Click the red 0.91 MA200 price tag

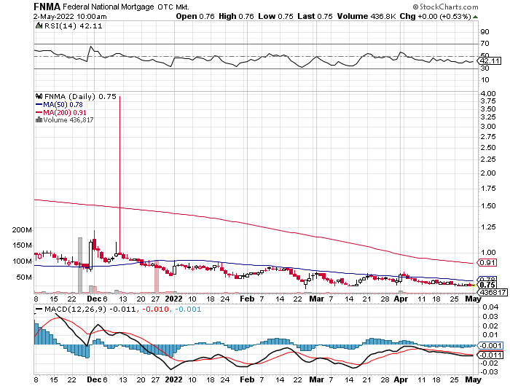point(487,262)
